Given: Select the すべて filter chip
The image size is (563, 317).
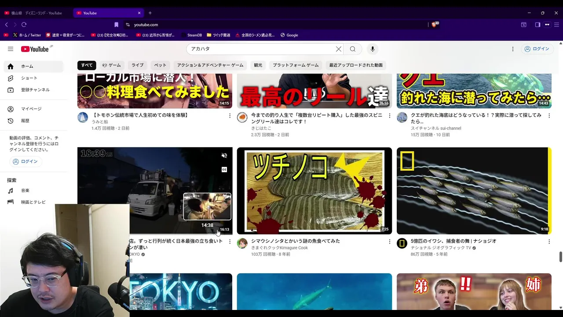Looking at the screenshot, I should pyautogui.click(x=87, y=65).
